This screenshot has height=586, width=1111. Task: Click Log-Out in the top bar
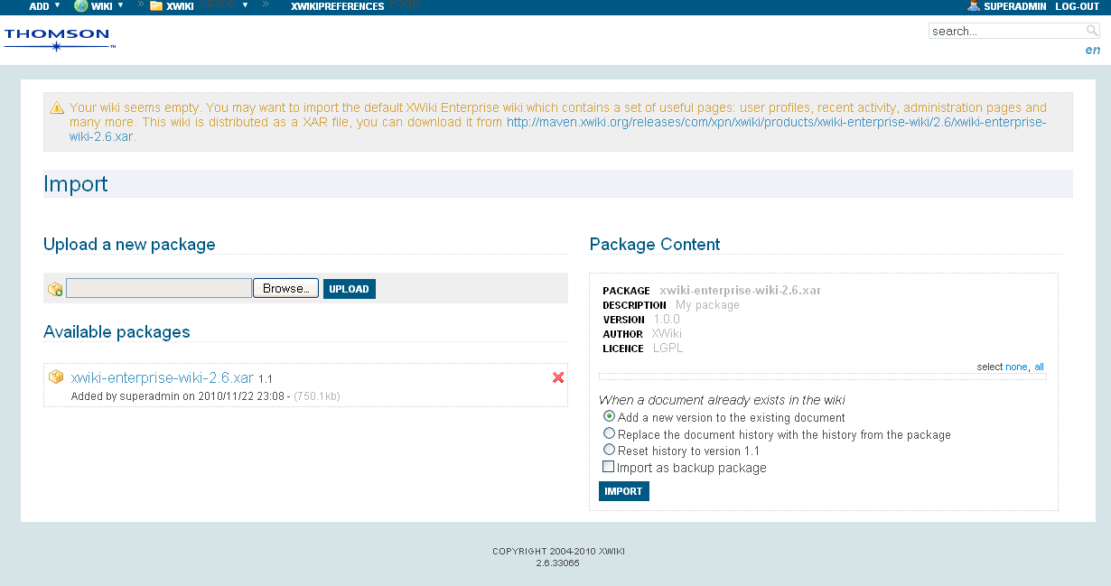(x=1077, y=6)
